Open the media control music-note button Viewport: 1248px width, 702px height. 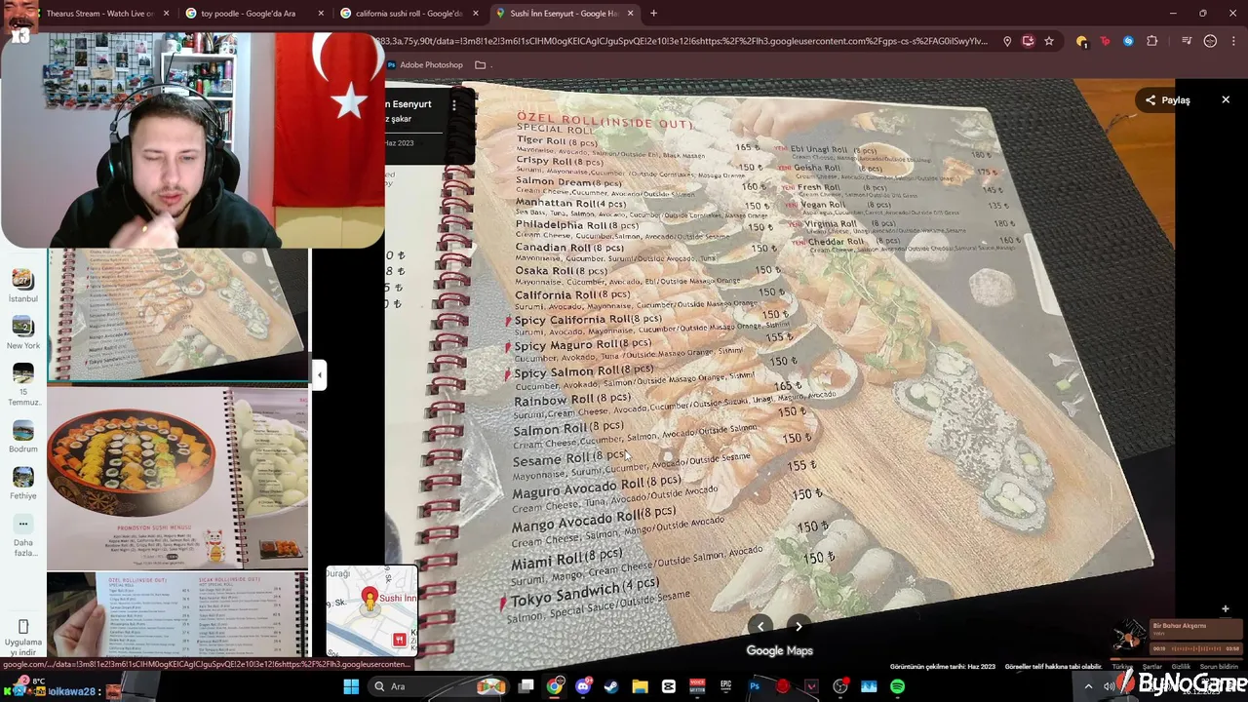click(1187, 41)
